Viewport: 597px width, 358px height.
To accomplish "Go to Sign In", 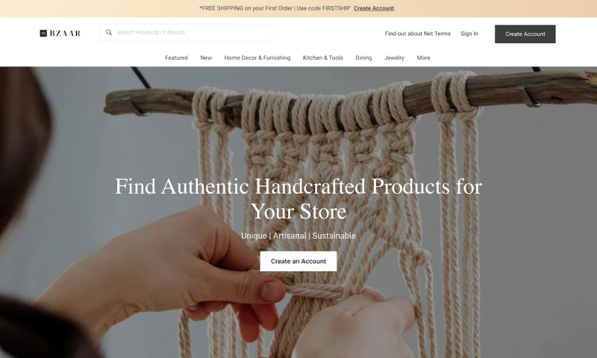I will tap(469, 34).
